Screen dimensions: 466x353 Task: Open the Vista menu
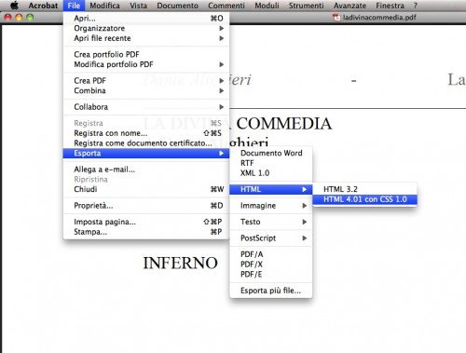(139, 6)
